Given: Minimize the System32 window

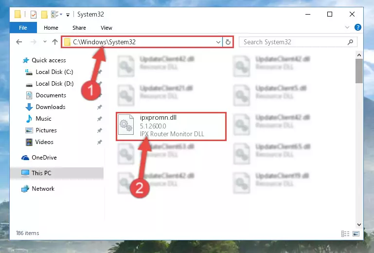Looking at the screenshot, I should tap(308, 14).
